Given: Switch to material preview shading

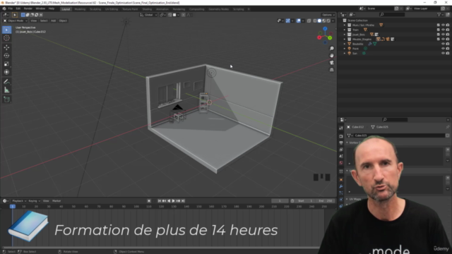Looking at the screenshot, I should click(324, 20).
